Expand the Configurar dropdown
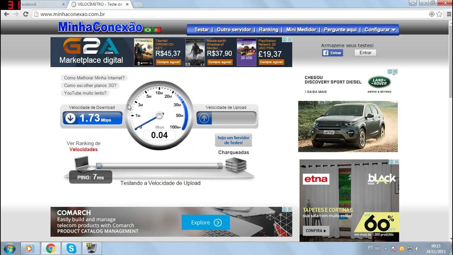Image resolution: width=453 pixels, height=255 pixels. coord(380,30)
